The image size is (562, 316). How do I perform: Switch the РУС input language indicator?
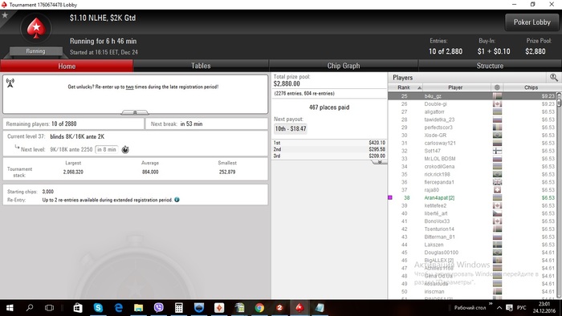coord(522,308)
